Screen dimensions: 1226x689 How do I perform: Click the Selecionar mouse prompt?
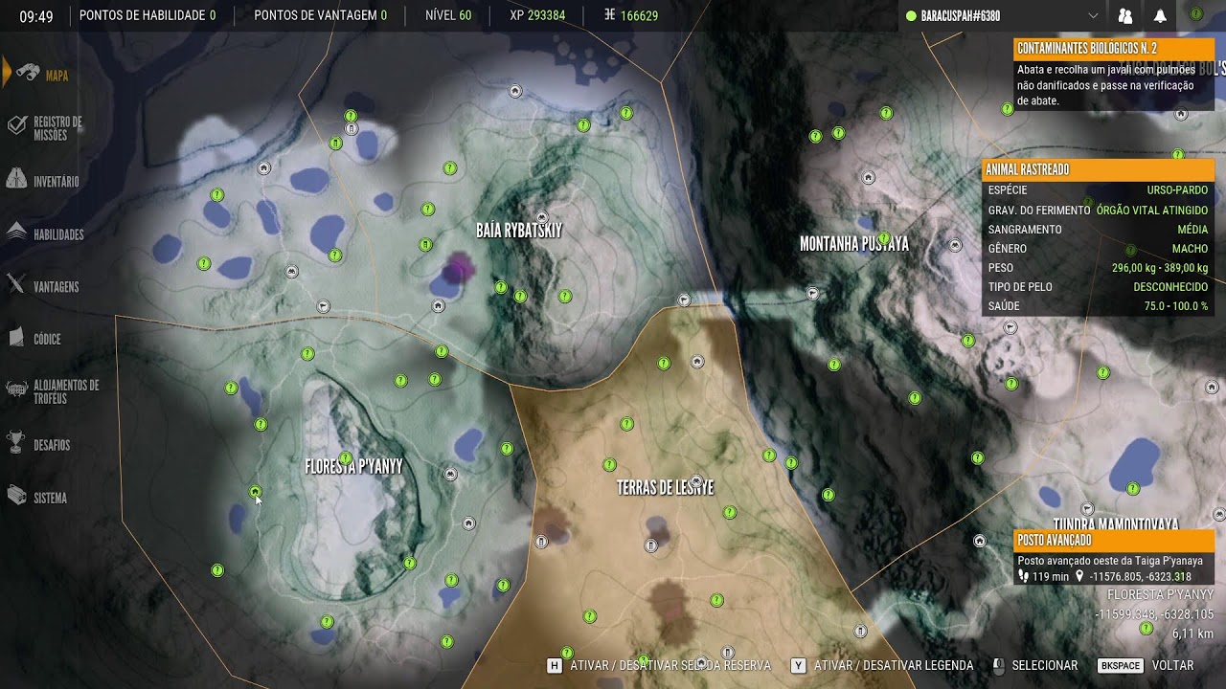pyautogui.click(x=1034, y=665)
